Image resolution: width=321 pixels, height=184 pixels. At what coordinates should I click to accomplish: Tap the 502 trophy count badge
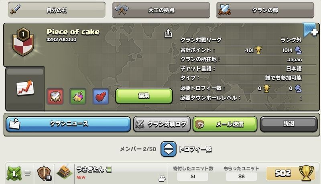(x=291, y=173)
